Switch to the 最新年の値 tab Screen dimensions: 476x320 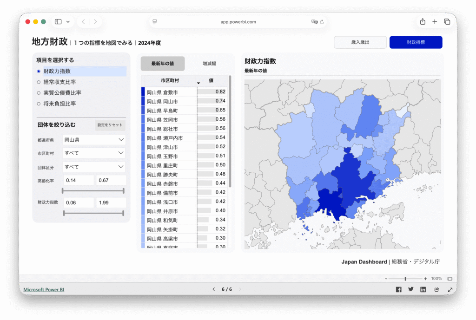click(162, 64)
